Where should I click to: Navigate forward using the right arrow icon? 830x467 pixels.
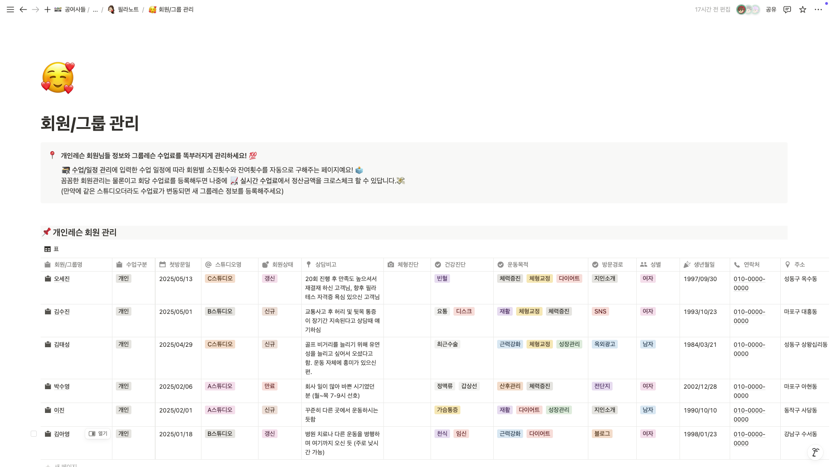(35, 10)
